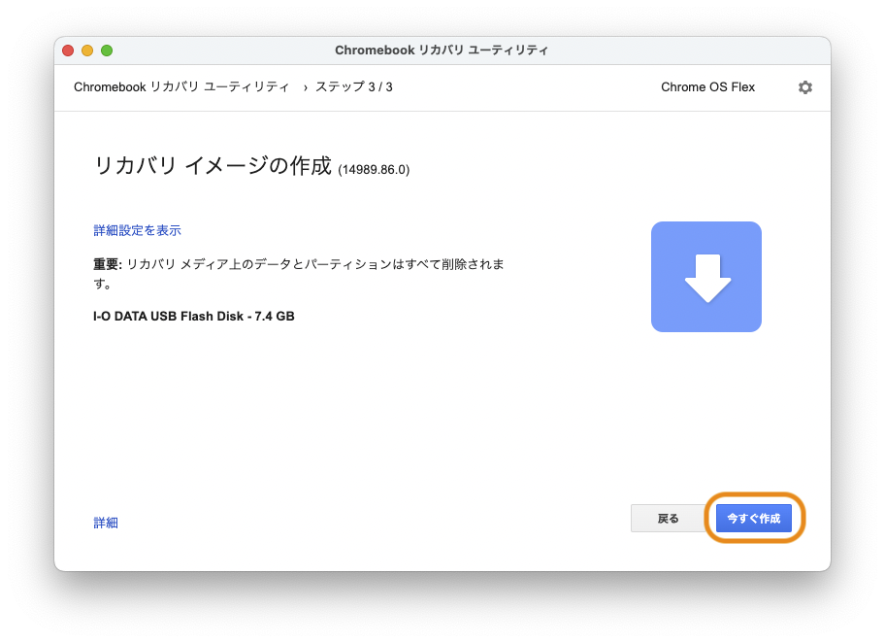885x643 pixels.
Task: Click the ステップ 3 / 3 breadcrumb text
Action: click(x=354, y=87)
